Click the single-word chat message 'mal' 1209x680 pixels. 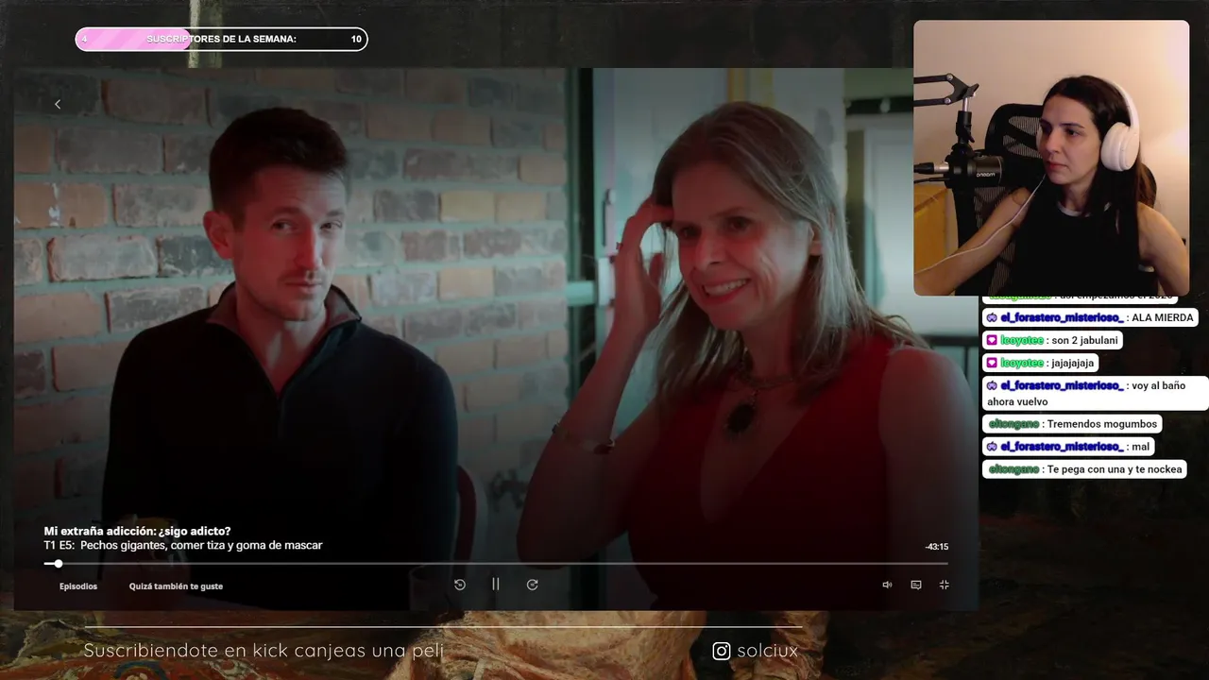point(1068,447)
